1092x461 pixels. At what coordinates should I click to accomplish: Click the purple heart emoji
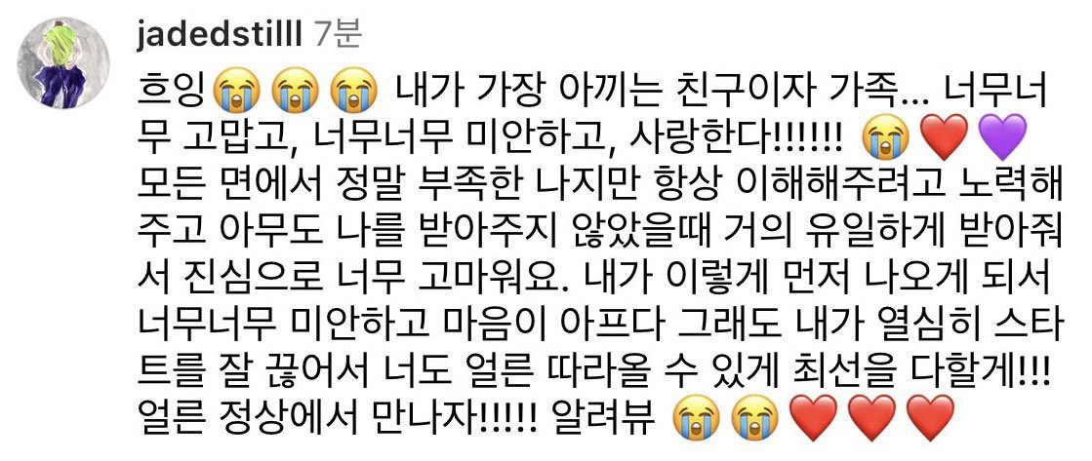(1003, 137)
